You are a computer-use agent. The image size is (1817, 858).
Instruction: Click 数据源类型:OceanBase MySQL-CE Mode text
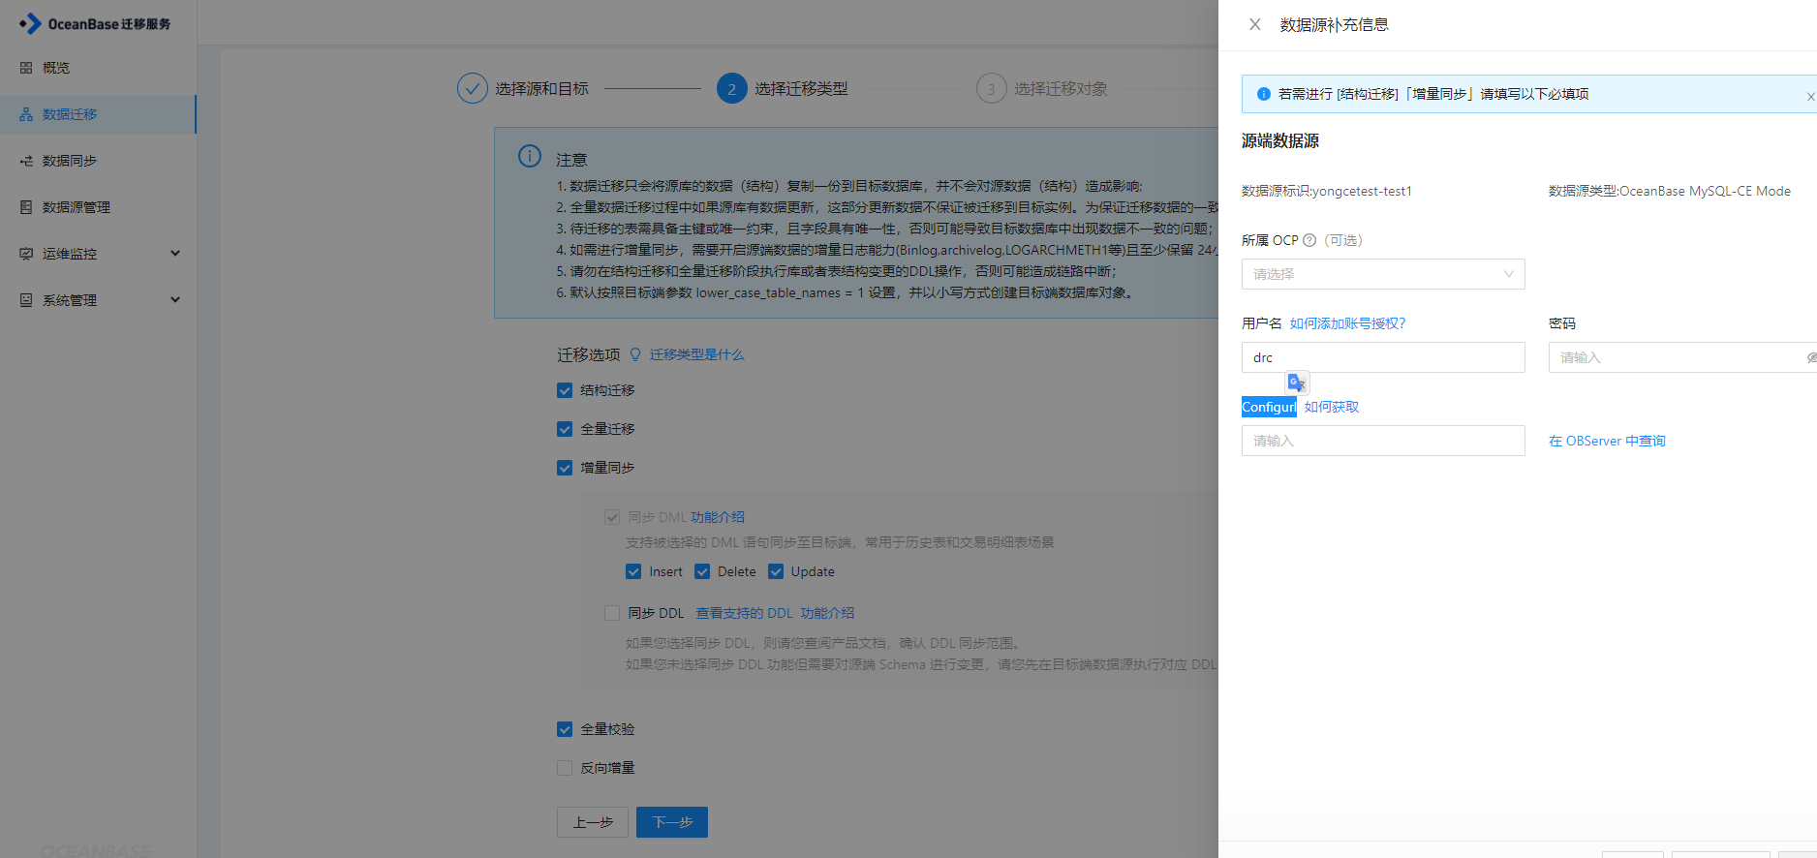pos(1670,191)
